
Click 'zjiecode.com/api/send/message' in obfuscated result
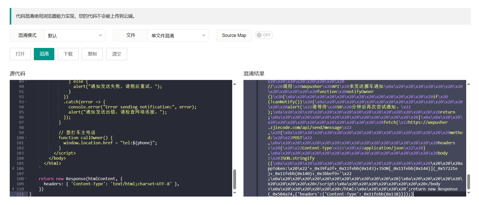[306, 128]
